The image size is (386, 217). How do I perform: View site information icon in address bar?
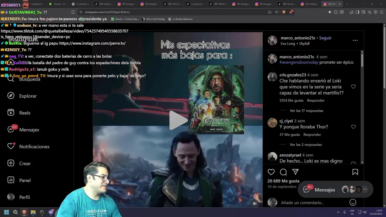[x=81, y=12]
